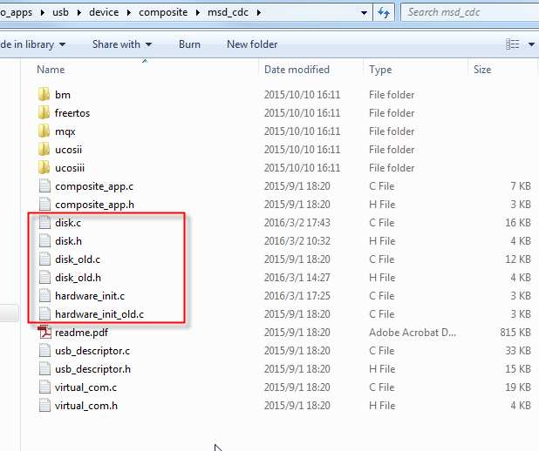The height and width of the screenshot is (451, 539).
Task: Select the composite_app.c file name
Action: (94, 186)
